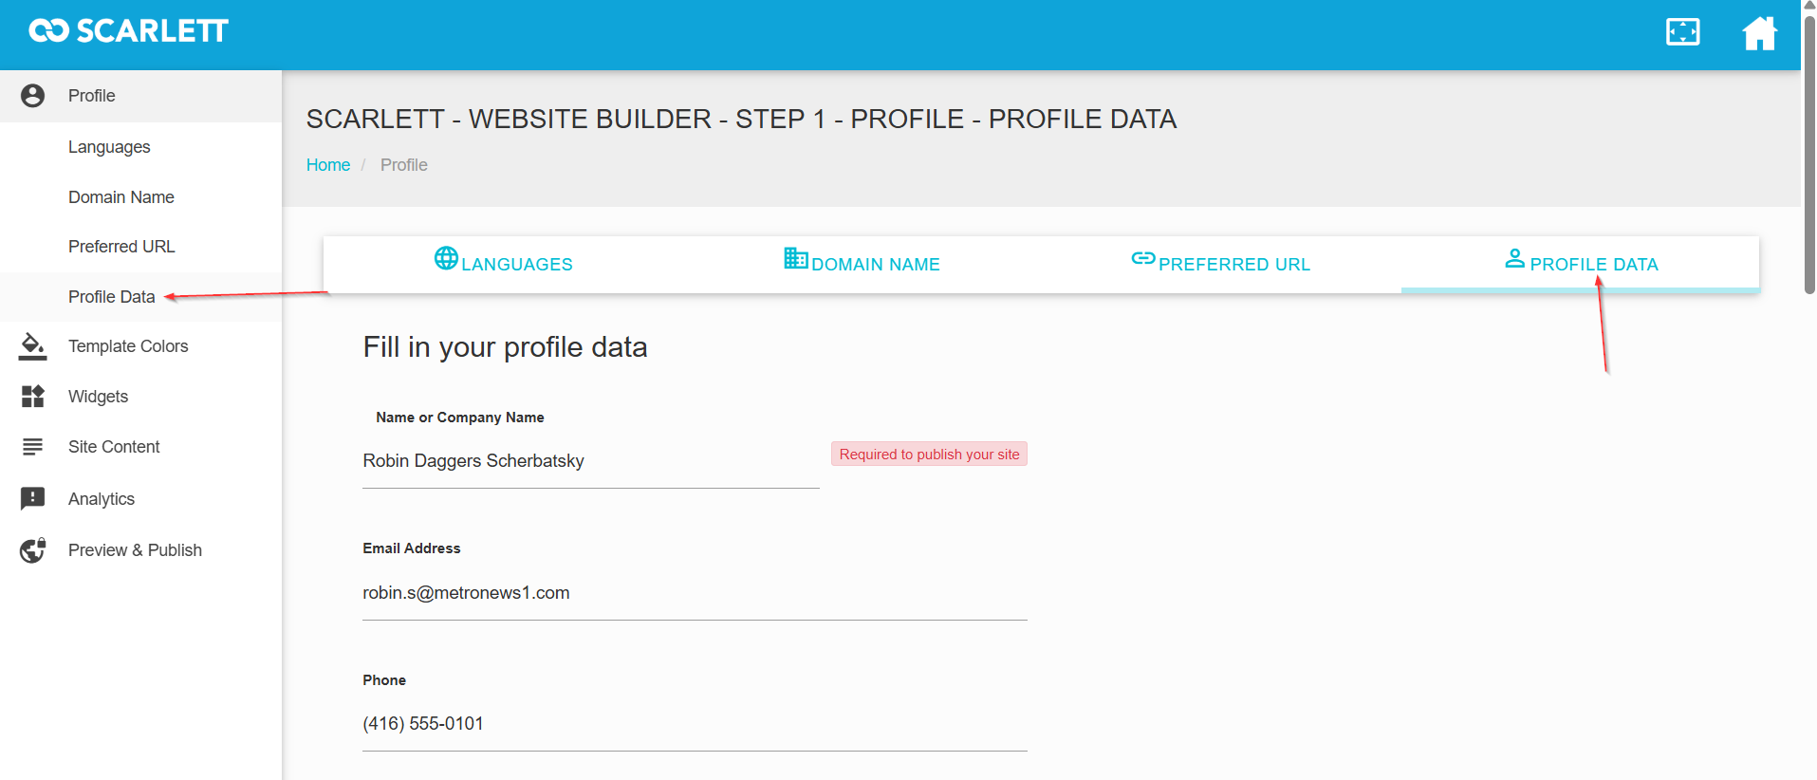
Task: Click the Profile person icon in sidebar
Action: pos(33,96)
